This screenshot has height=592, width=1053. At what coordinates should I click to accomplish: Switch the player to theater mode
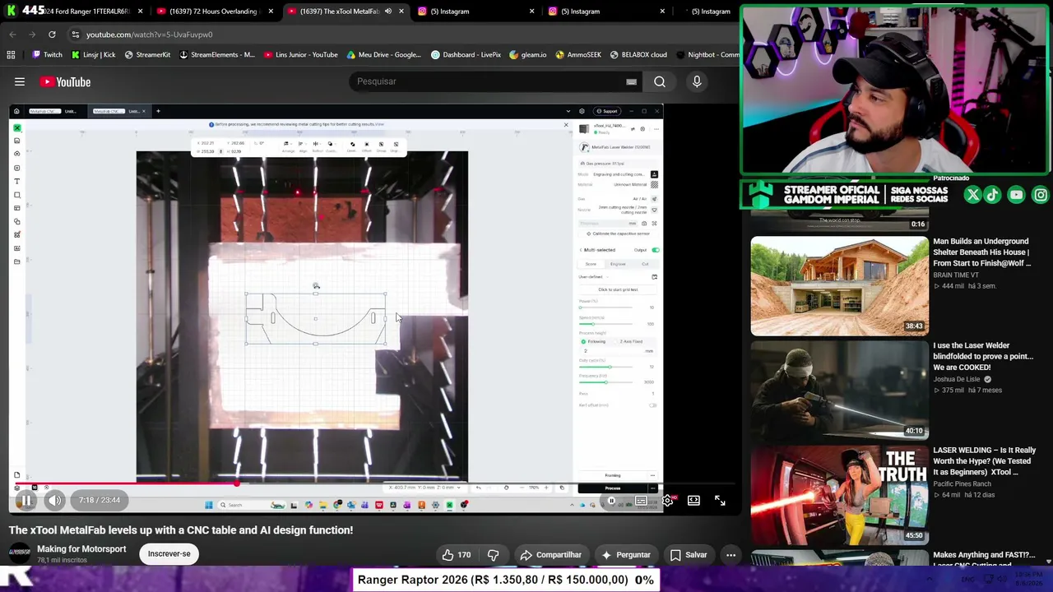[693, 500]
